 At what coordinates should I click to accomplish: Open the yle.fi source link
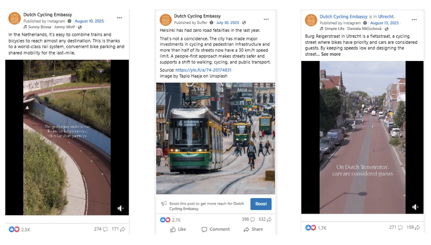pos(203,70)
